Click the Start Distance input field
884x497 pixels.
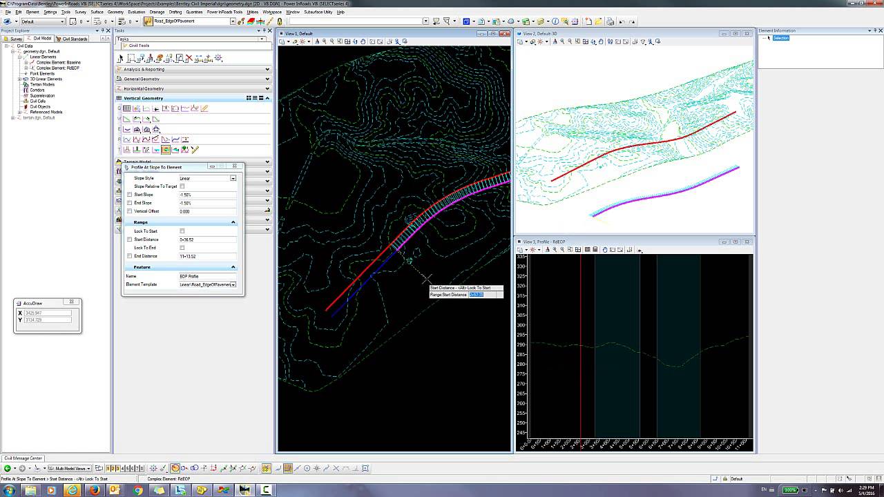click(x=207, y=240)
